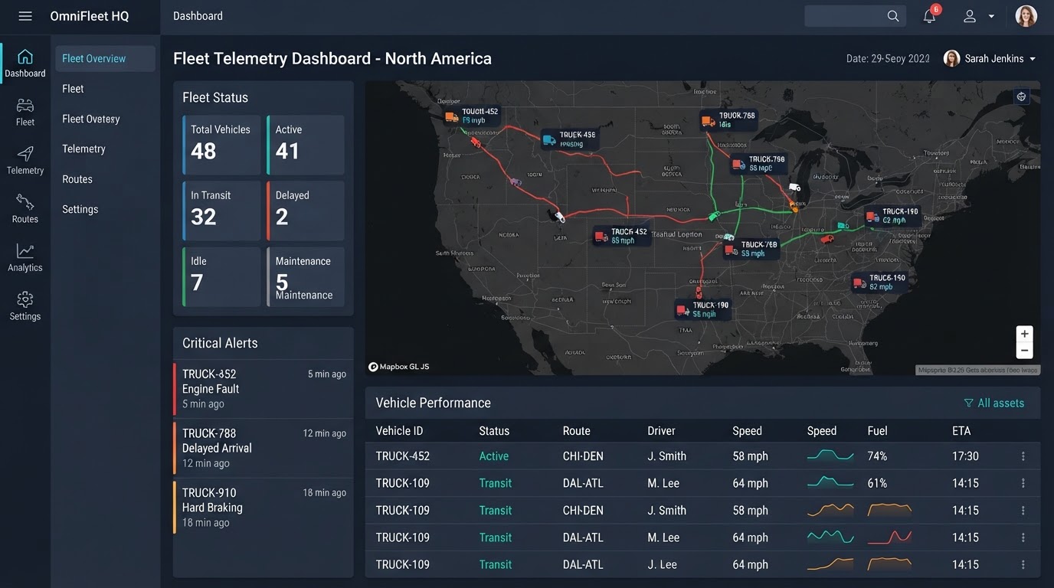Click the In Transit 32 status card
This screenshot has height=588, width=1054.
coord(221,211)
